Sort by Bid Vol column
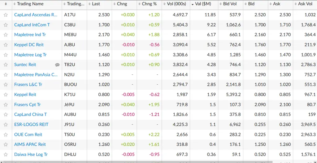The image size is (317, 163). (231, 4)
